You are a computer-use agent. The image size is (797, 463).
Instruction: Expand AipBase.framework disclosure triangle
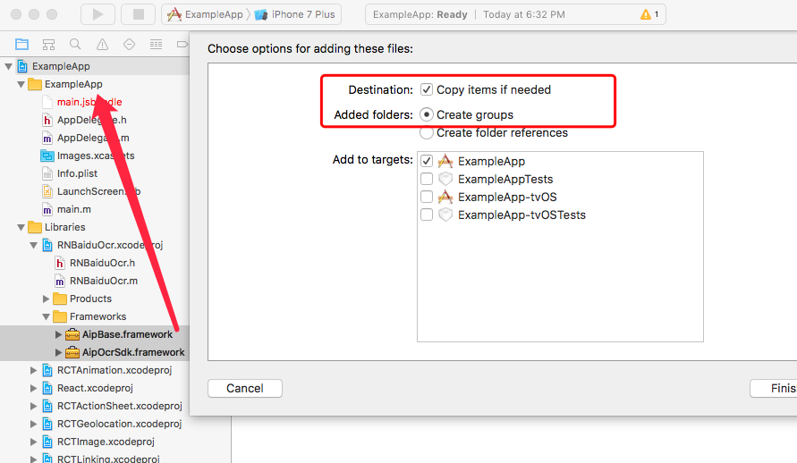tap(58, 334)
